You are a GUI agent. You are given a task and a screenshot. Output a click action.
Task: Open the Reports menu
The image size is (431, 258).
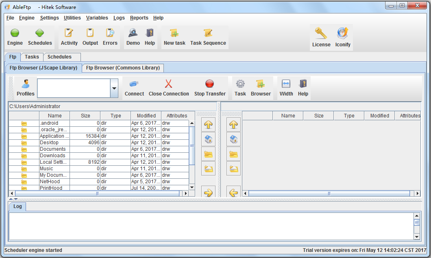[139, 18]
